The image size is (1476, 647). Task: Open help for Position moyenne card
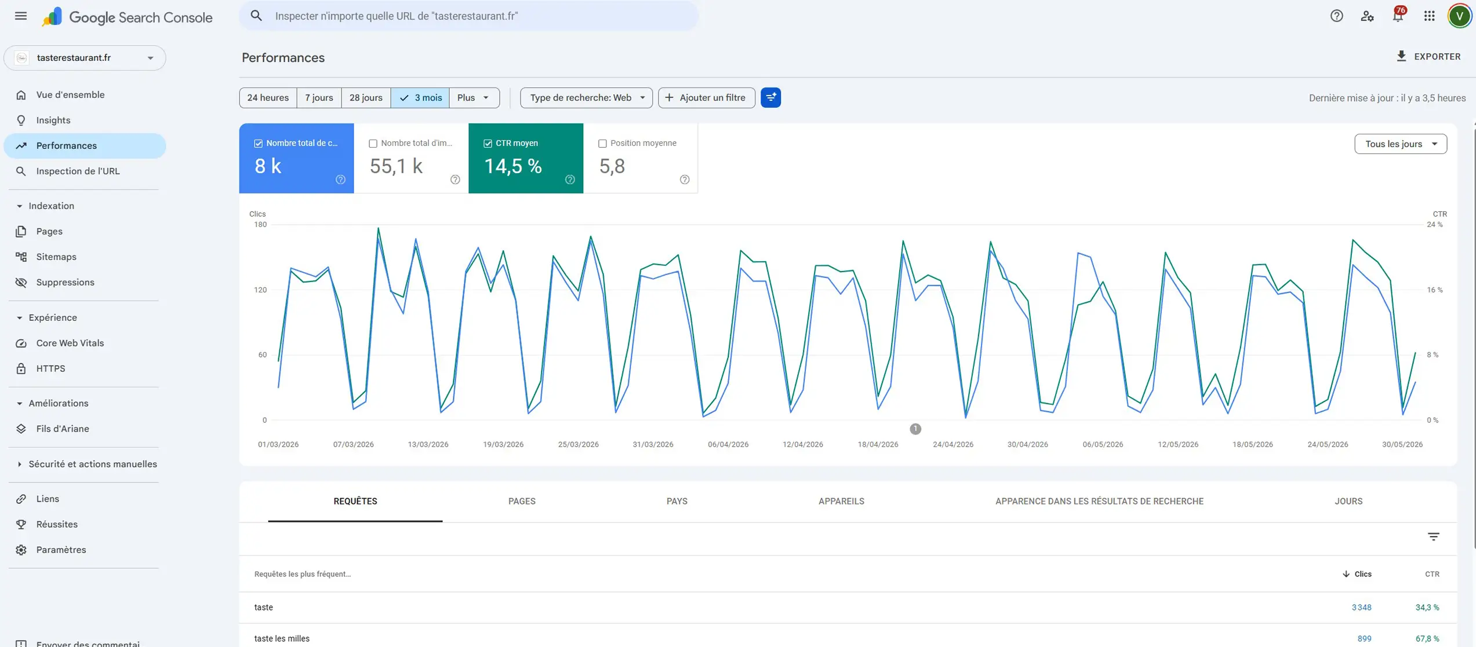click(685, 180)
